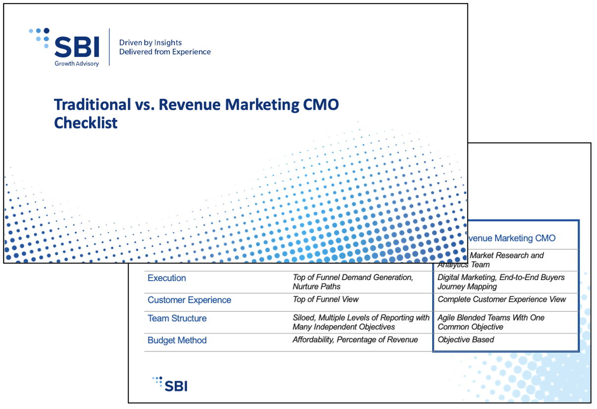Click the 'Customer Experience' row label
The width and height of the screenshot is (597, 409).
189,300
